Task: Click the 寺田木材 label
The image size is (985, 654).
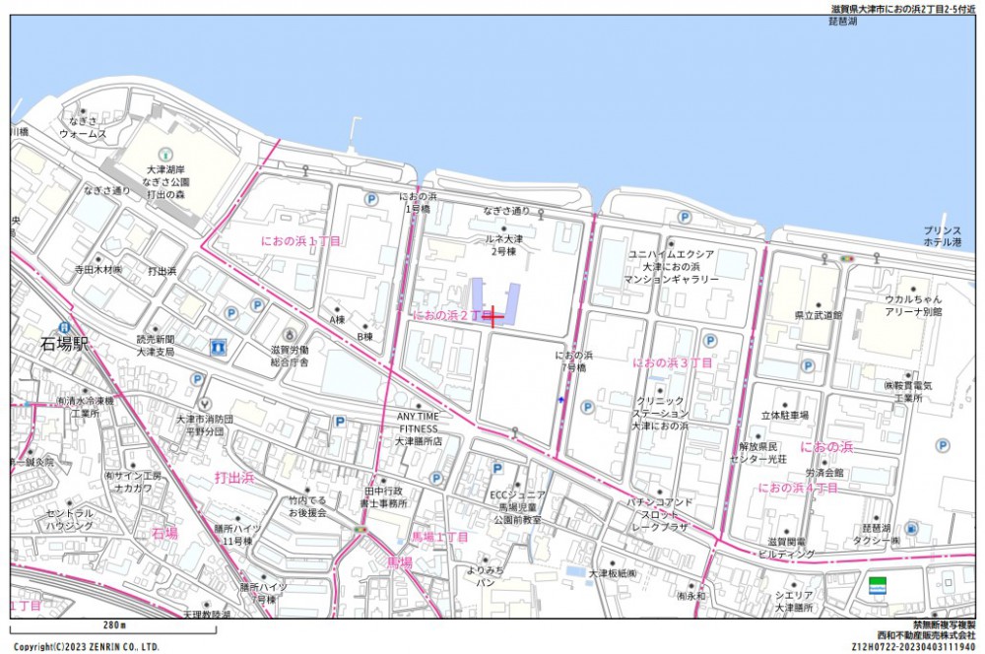Action: pos(98,270)
